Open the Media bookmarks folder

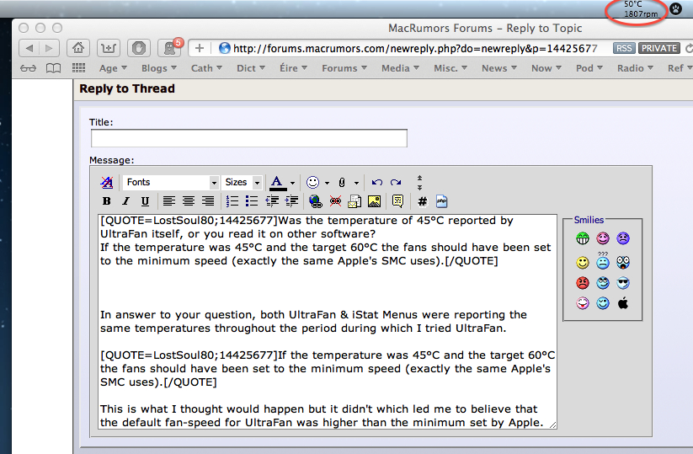[x=400, y=68]
